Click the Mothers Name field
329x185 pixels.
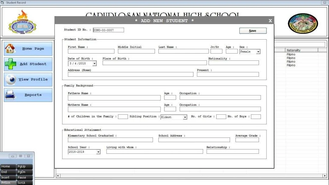[114, 109]
